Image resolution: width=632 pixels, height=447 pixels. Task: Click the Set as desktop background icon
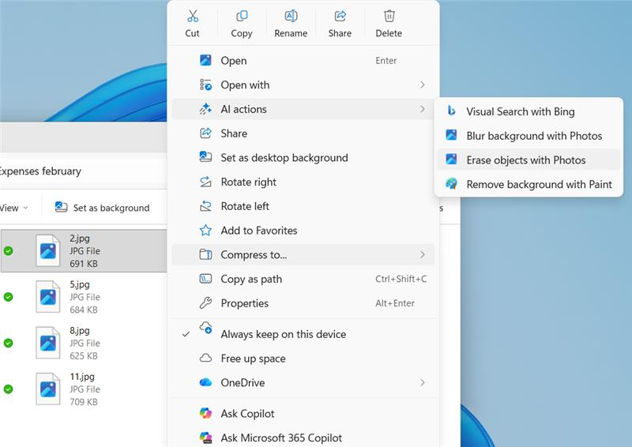point(205,157)
